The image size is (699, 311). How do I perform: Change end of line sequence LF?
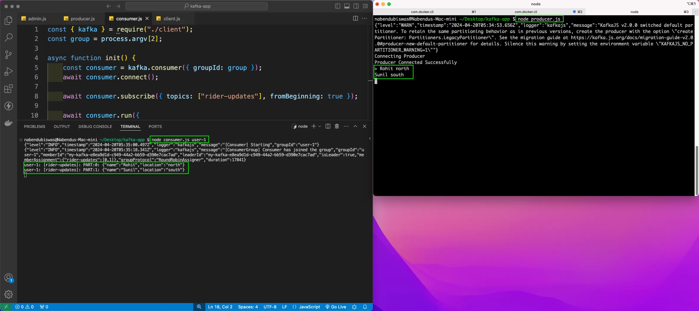[x=284, y=307]
